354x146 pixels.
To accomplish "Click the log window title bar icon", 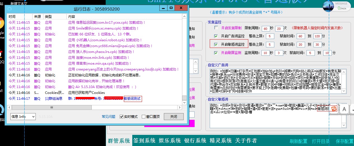I will tap(9, 8).
